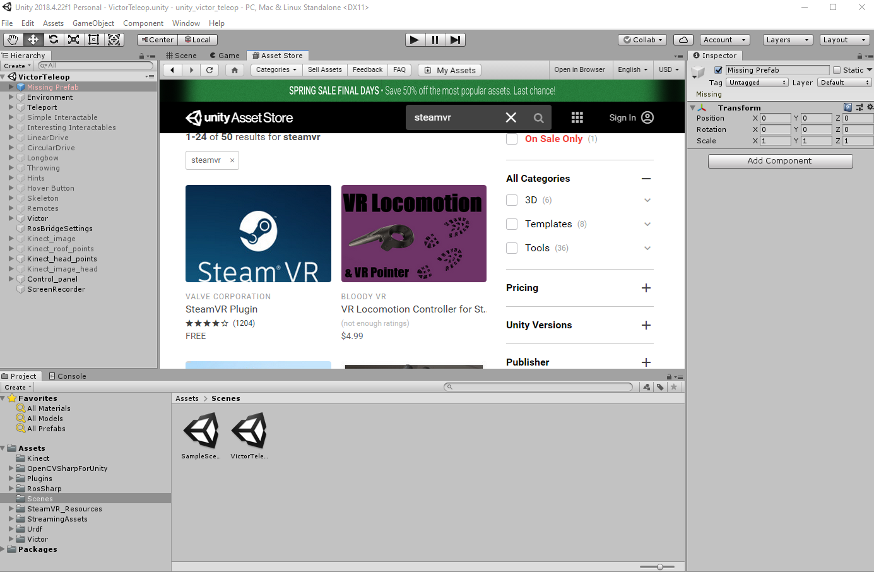Open the Layer dropdown showing Default
Viewport: 874px width, 572px height.
[844, 83]
